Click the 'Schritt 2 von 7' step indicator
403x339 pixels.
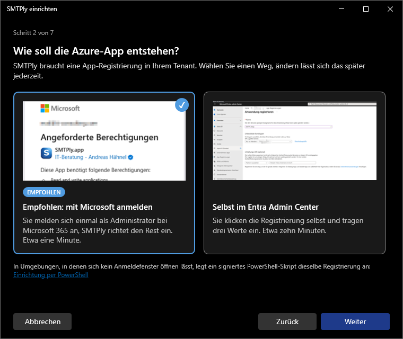tap(33, 33)
